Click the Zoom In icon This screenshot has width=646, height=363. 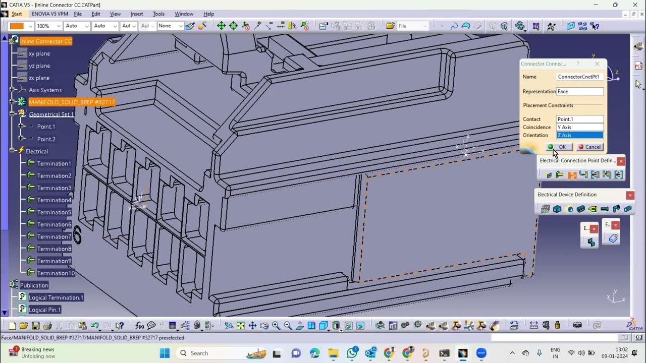(276, 326)
